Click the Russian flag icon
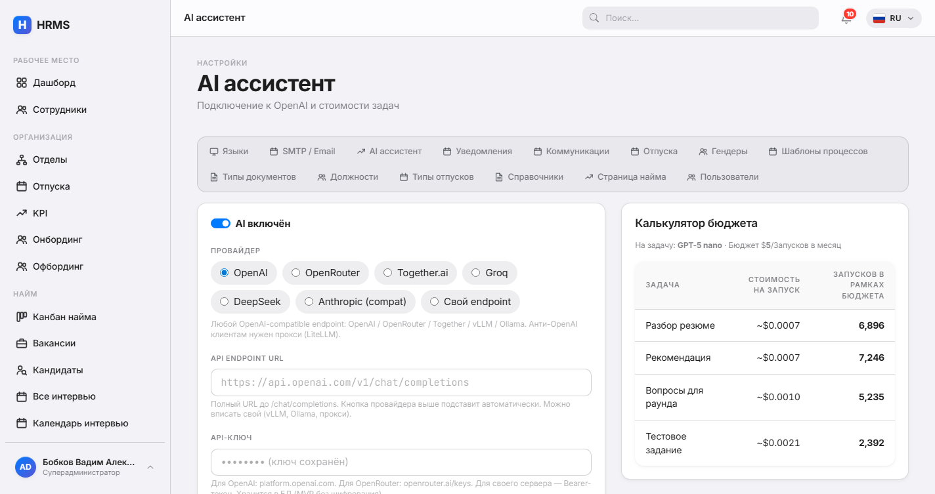This screenshot has height=494, width=935. click(x=879, y=18)
